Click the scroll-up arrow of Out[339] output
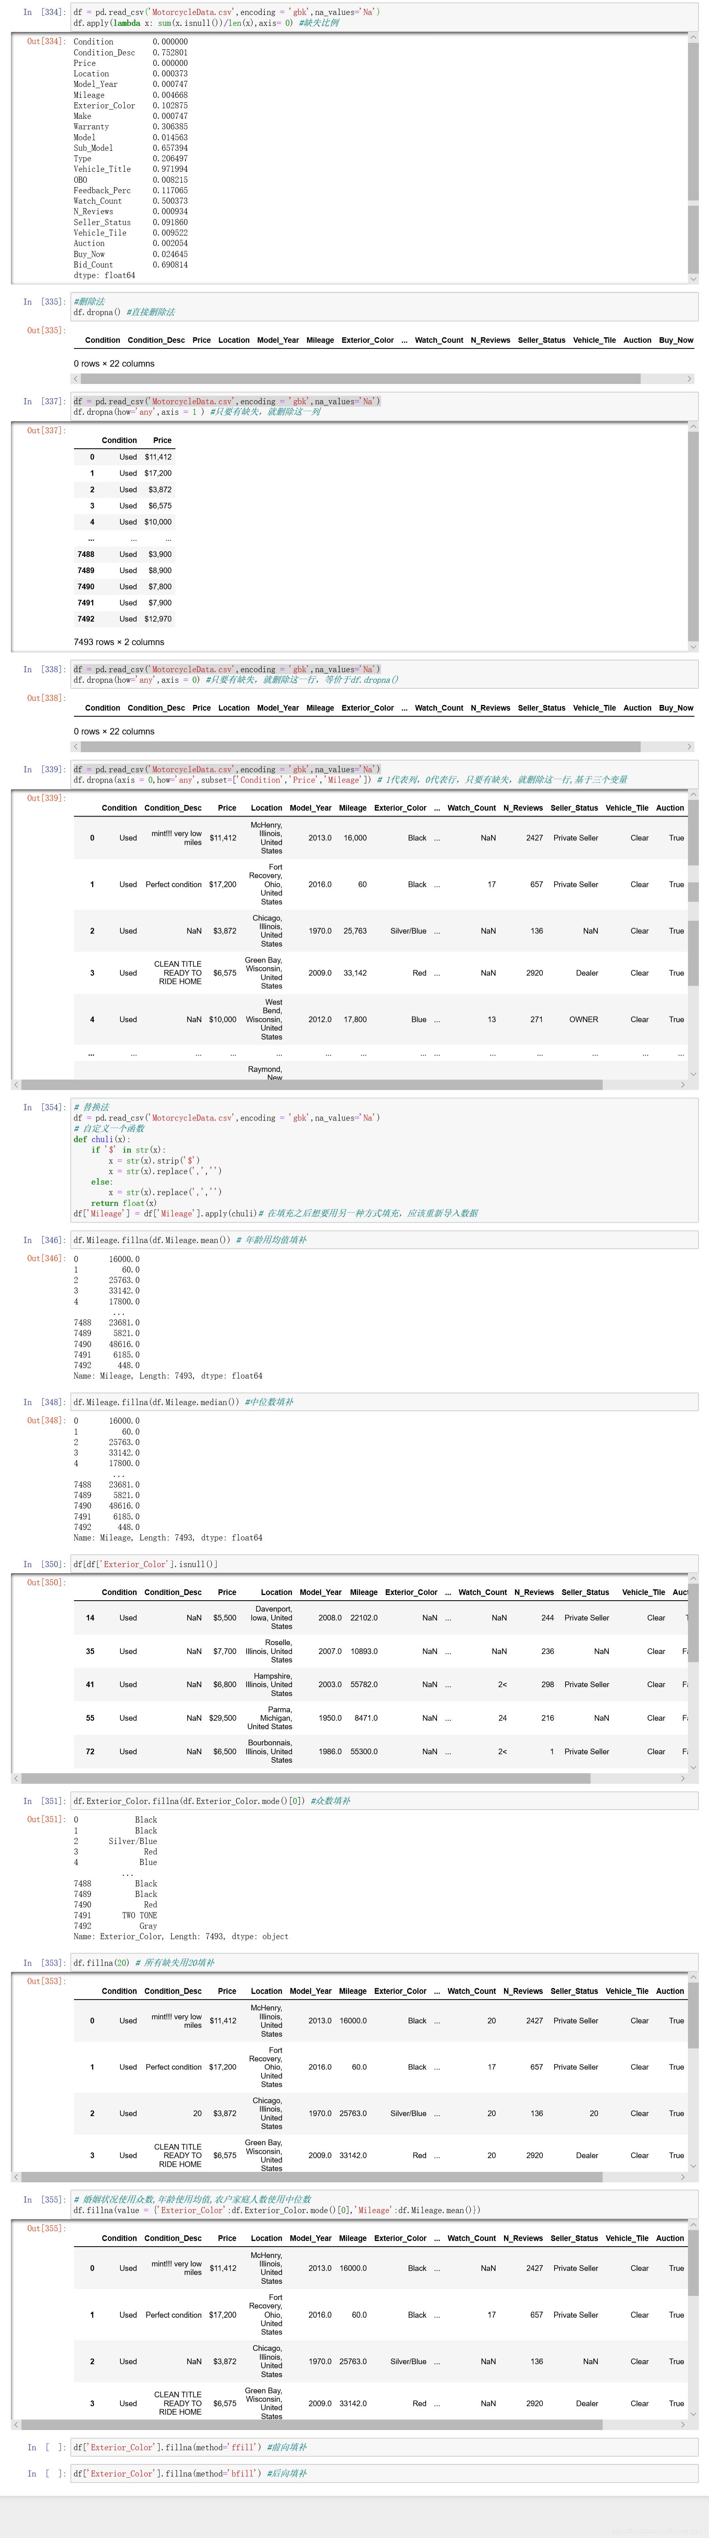 tap(693, 794)
